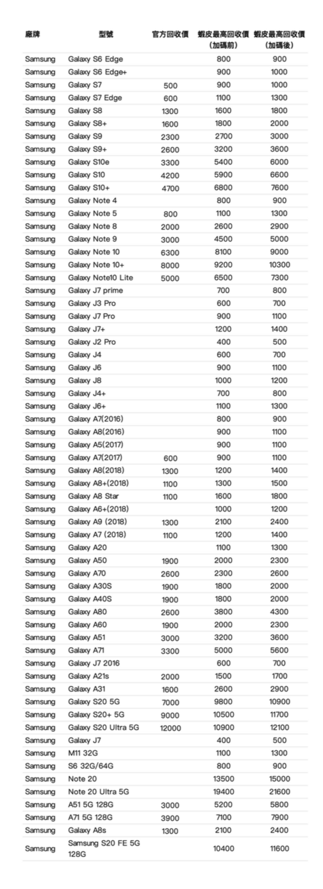Click the Samsung S20 FE 5G 128G cell
This screenshot has height=889, width=323.
click(104, 848)
